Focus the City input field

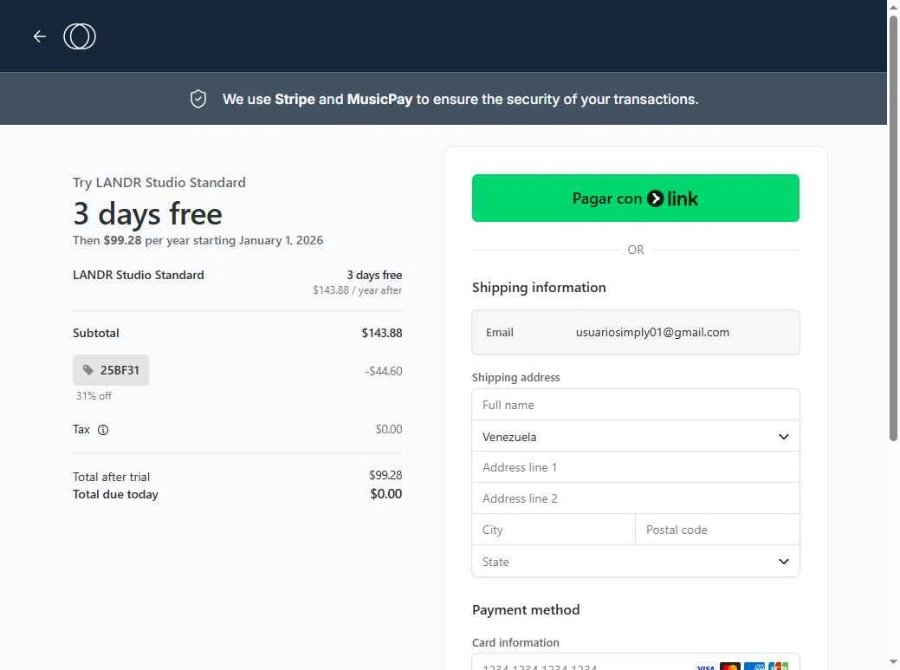click(554, 530)
